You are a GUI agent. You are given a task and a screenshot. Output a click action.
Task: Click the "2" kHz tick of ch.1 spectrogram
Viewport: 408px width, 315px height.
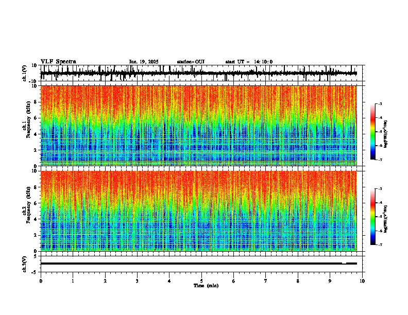(x=36, y=150)
